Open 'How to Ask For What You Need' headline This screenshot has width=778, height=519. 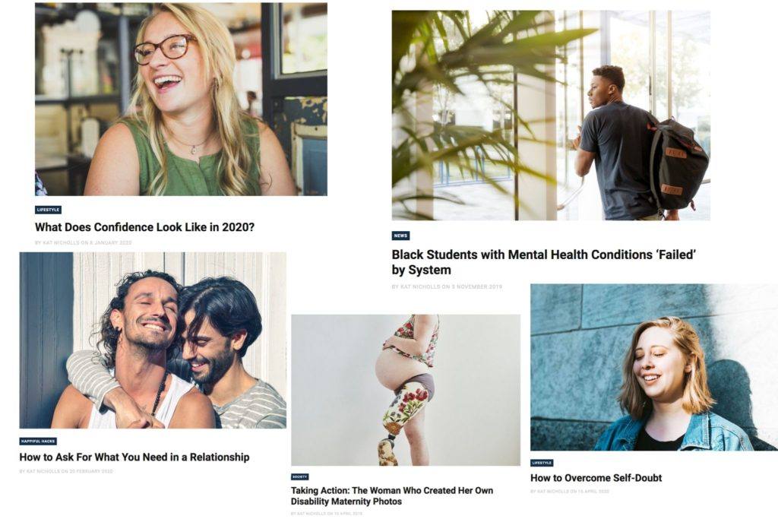click(x=134, y=457)
